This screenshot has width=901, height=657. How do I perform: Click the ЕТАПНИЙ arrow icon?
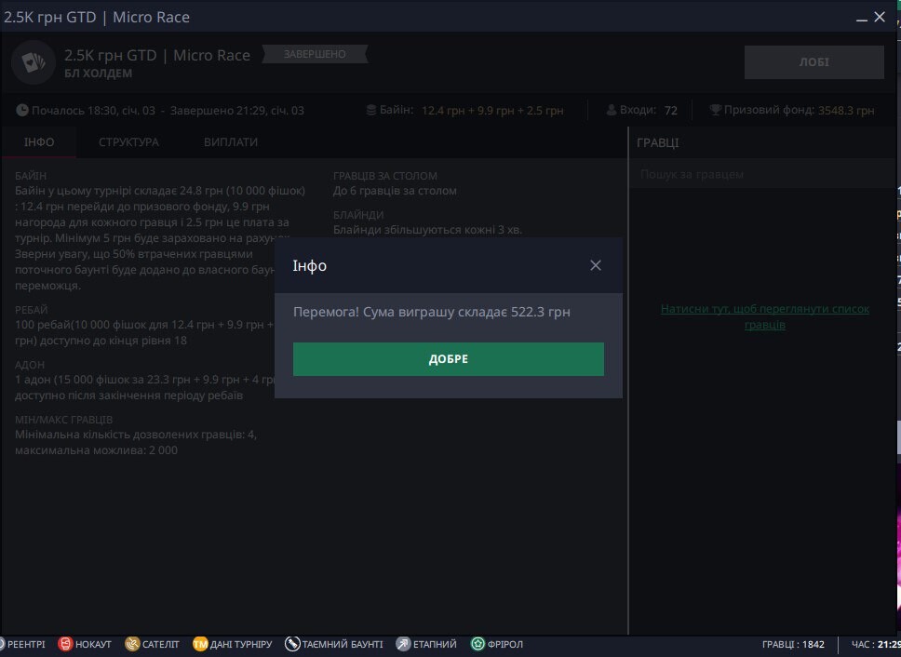point(403,644)
